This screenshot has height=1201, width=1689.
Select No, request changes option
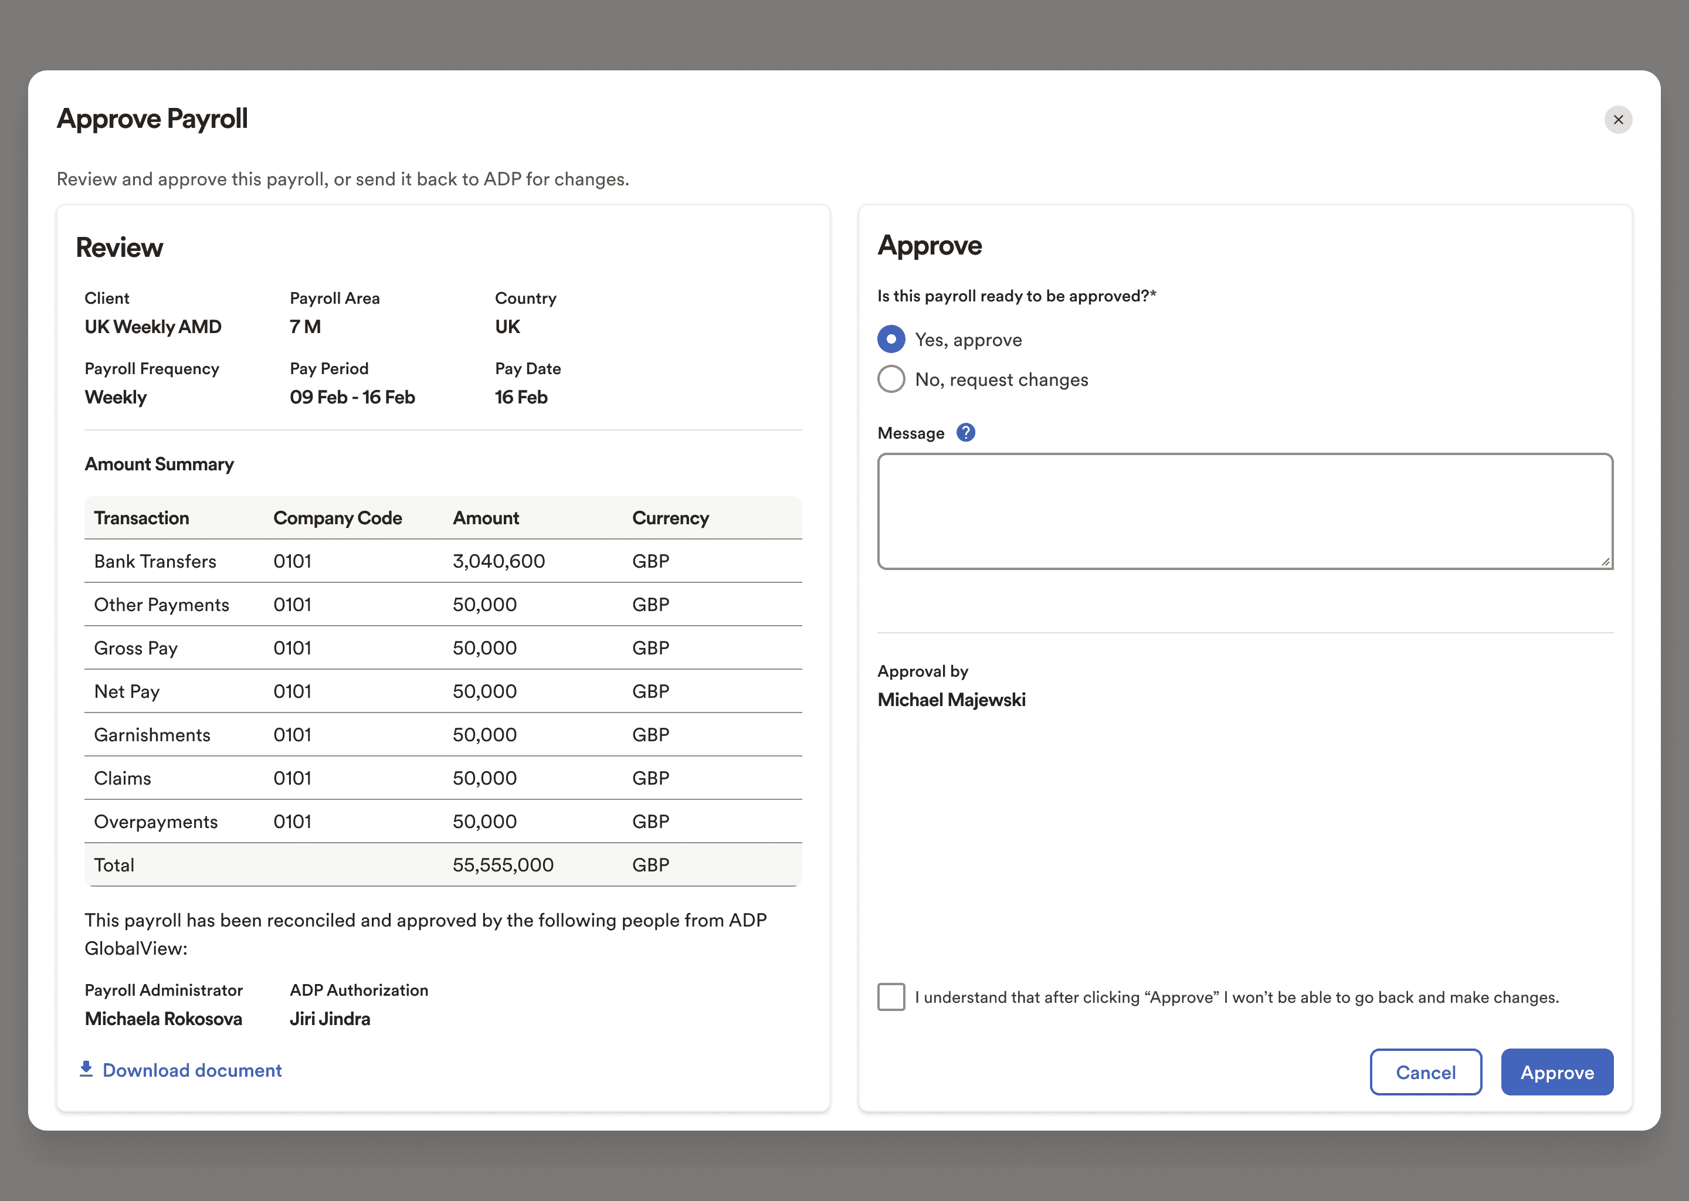coord(891,379)
